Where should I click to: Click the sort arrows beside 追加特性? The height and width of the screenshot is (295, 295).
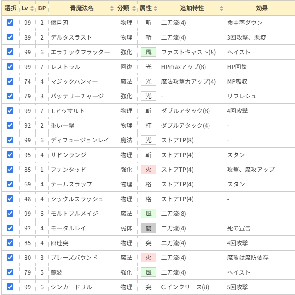[x=221, y=8]
